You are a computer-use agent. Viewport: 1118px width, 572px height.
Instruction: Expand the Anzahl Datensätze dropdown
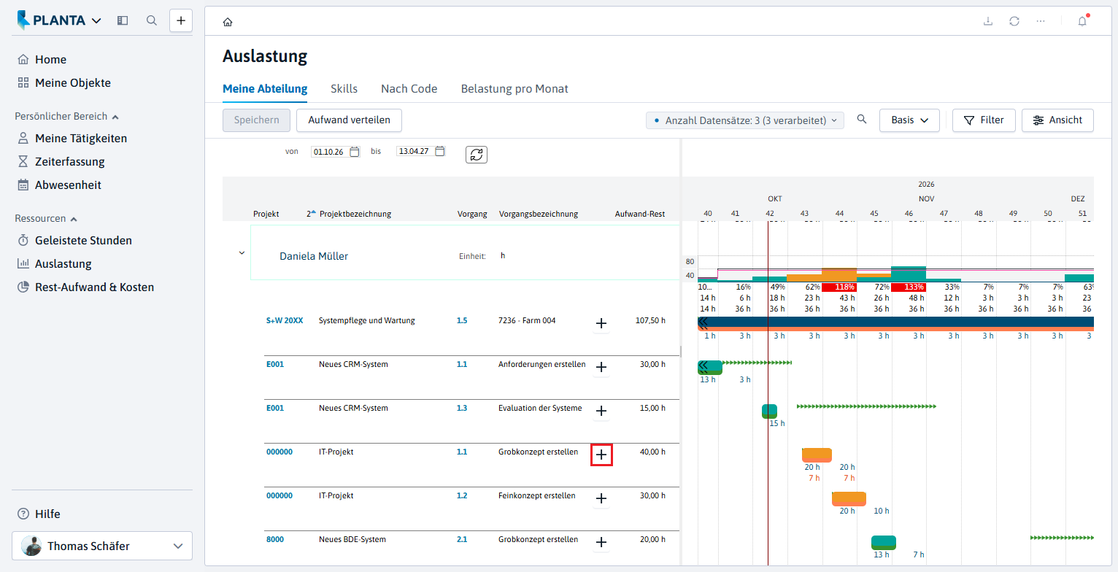coord(745,120)
